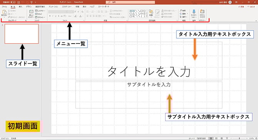The image size is (258, 140).
Task: Open the Font group dialog launcher
Action: 84,20
